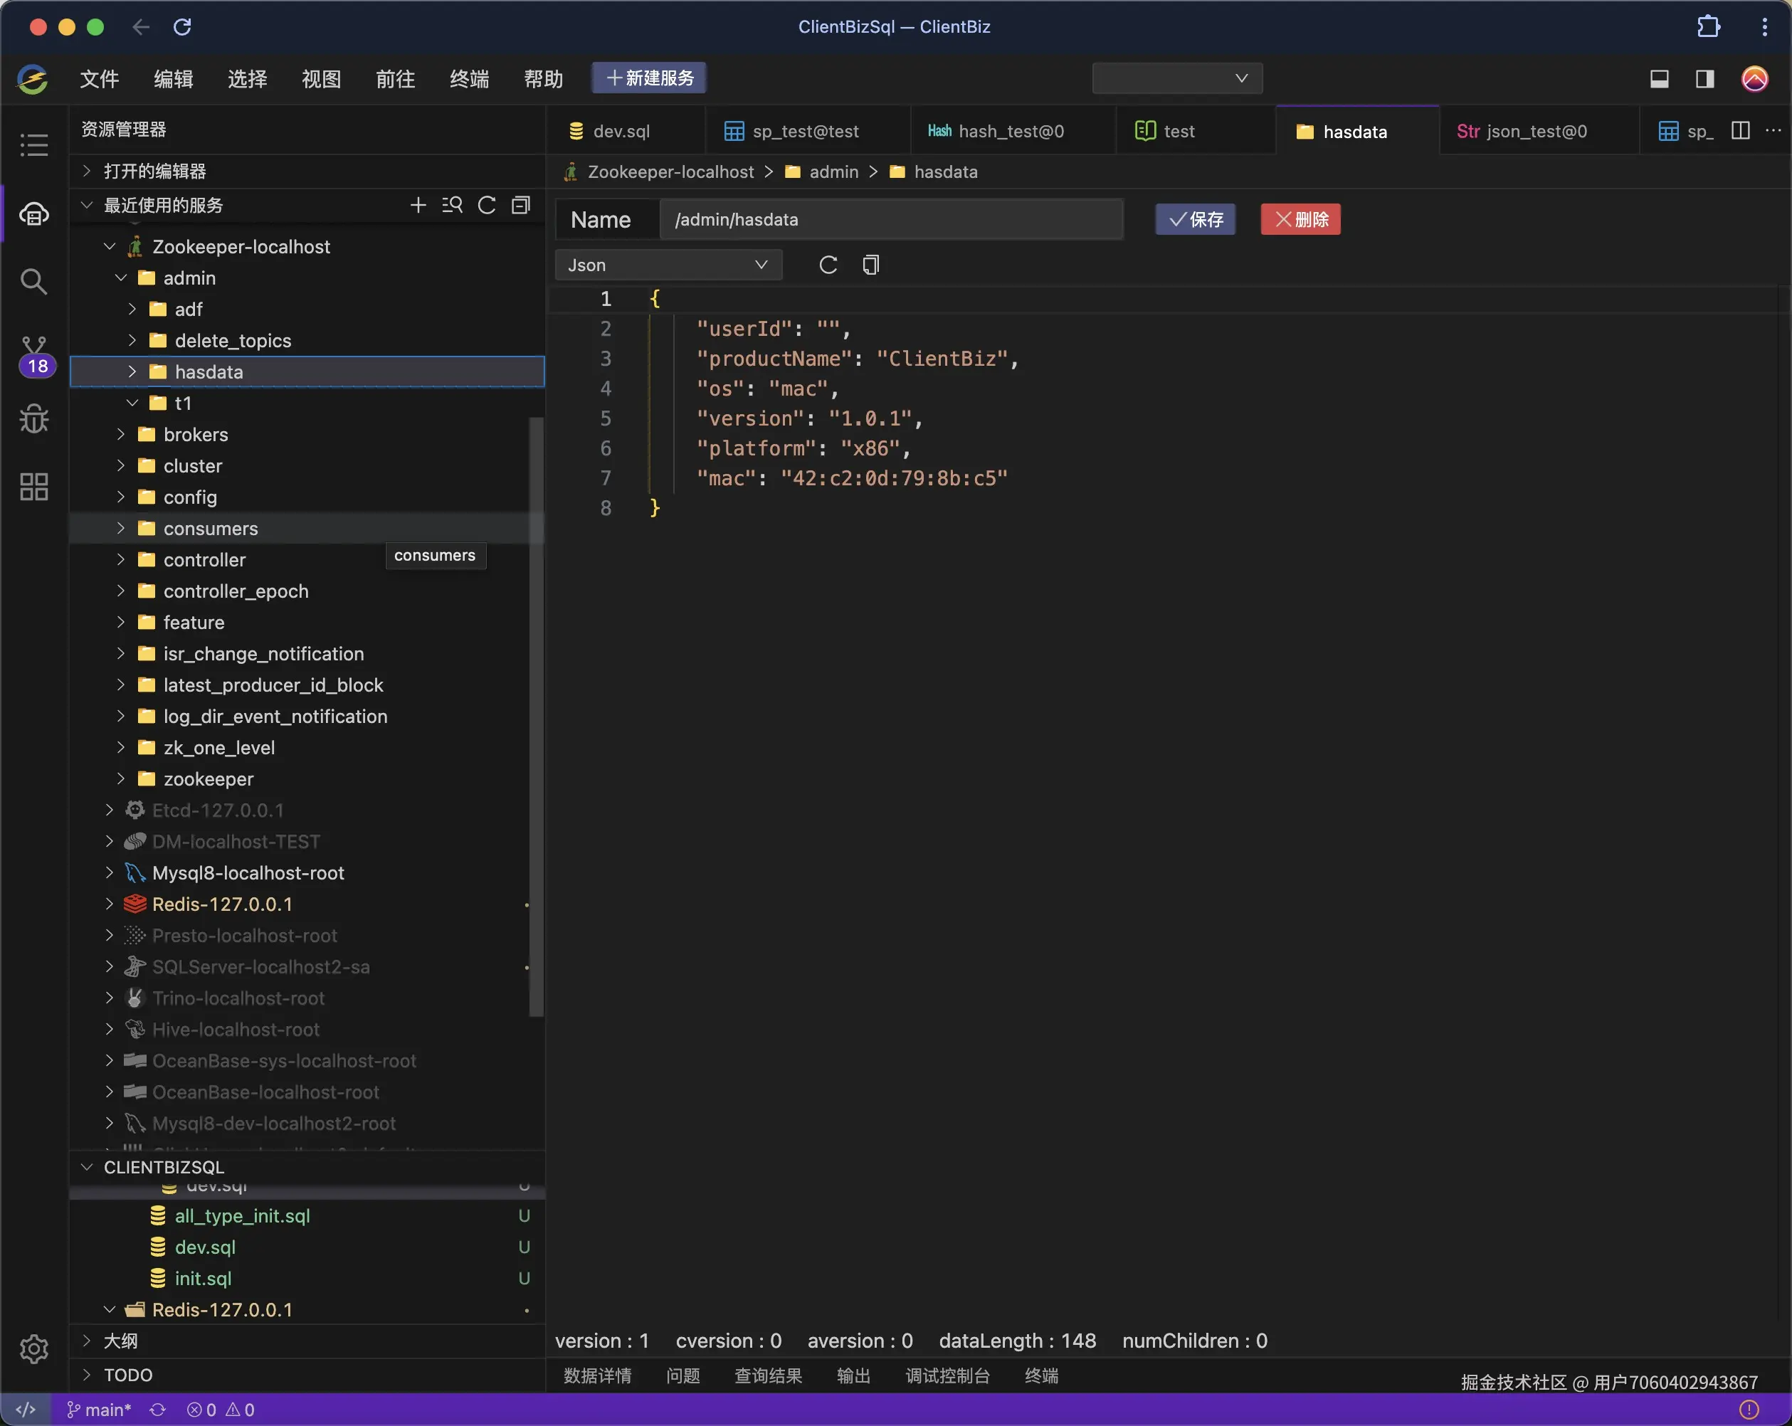Expand the Redis-127.0.0.1 service node
The height and width of the screenshot is (1426, 1792).
point(110,904)
